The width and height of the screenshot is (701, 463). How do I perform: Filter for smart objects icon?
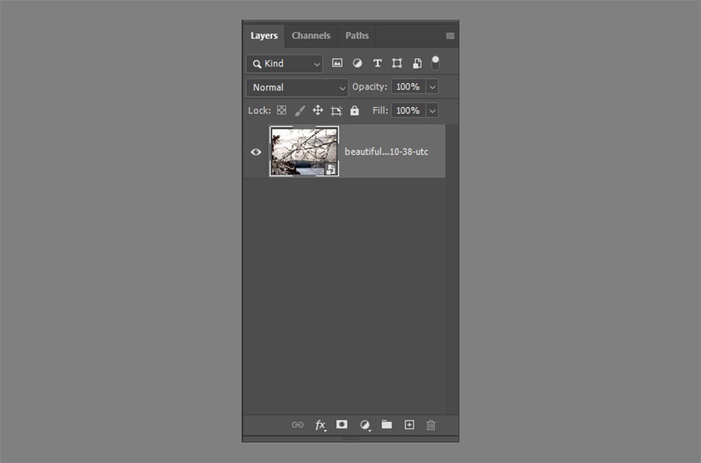tap(417, 63)
